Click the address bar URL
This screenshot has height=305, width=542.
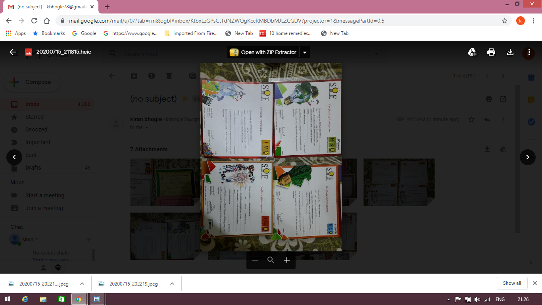coord(227,21)
